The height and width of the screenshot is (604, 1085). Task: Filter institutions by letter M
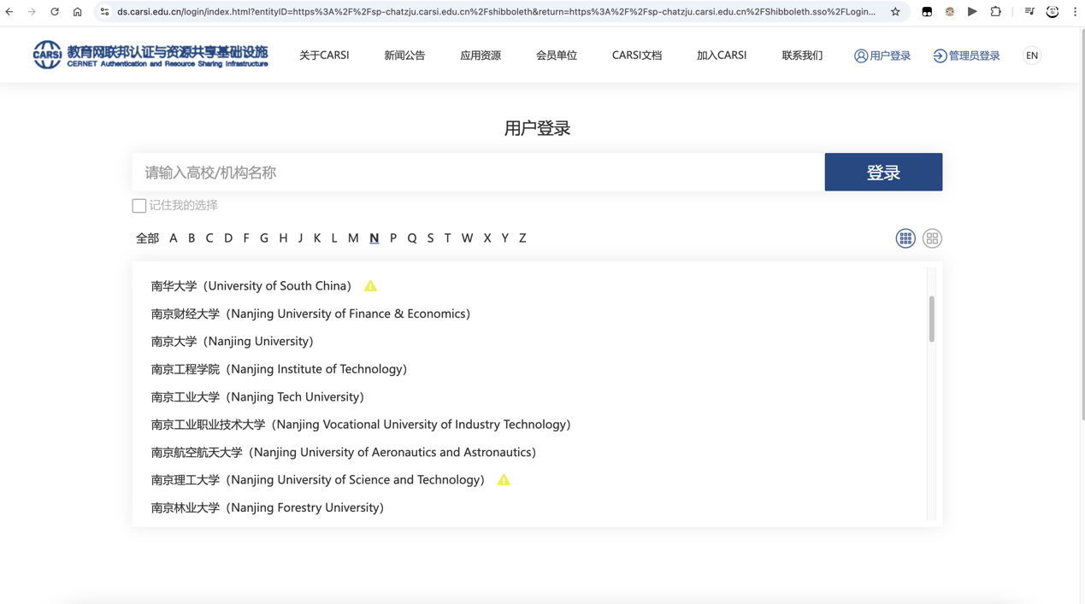pos(353,238)
